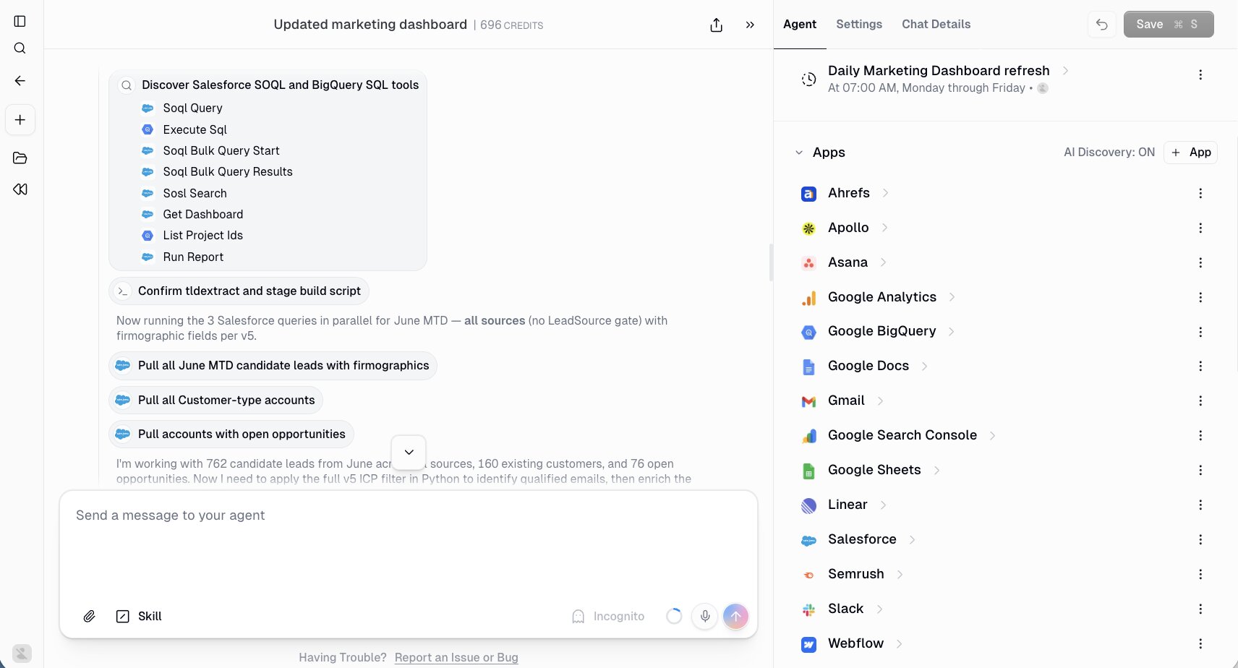Switch to the Chat Details tab
1238x668 pixels.
(x=936, y=25)
